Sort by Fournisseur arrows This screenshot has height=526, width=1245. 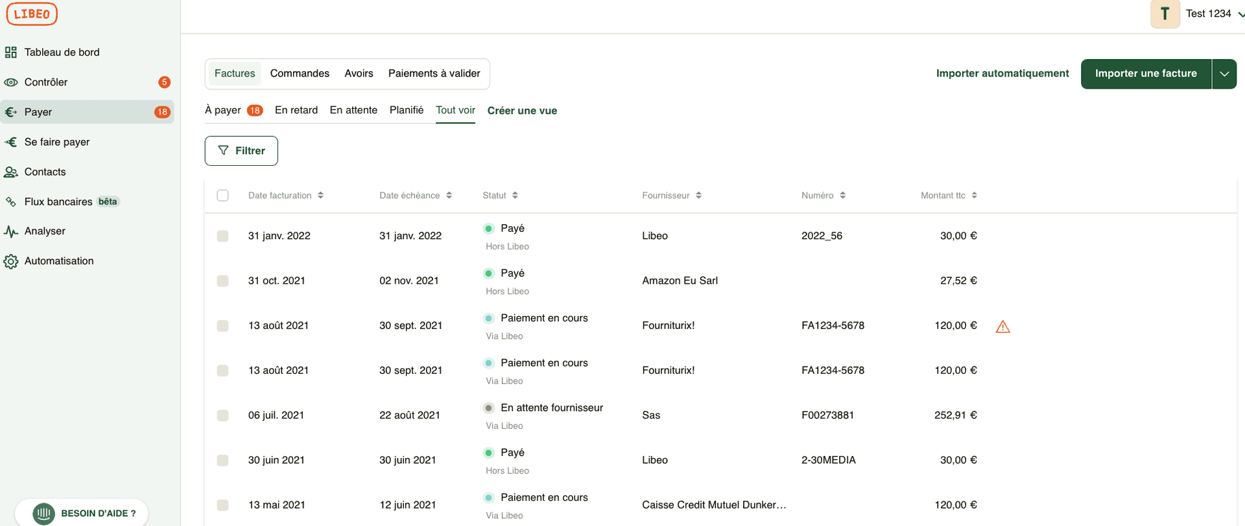coord(698,195)
